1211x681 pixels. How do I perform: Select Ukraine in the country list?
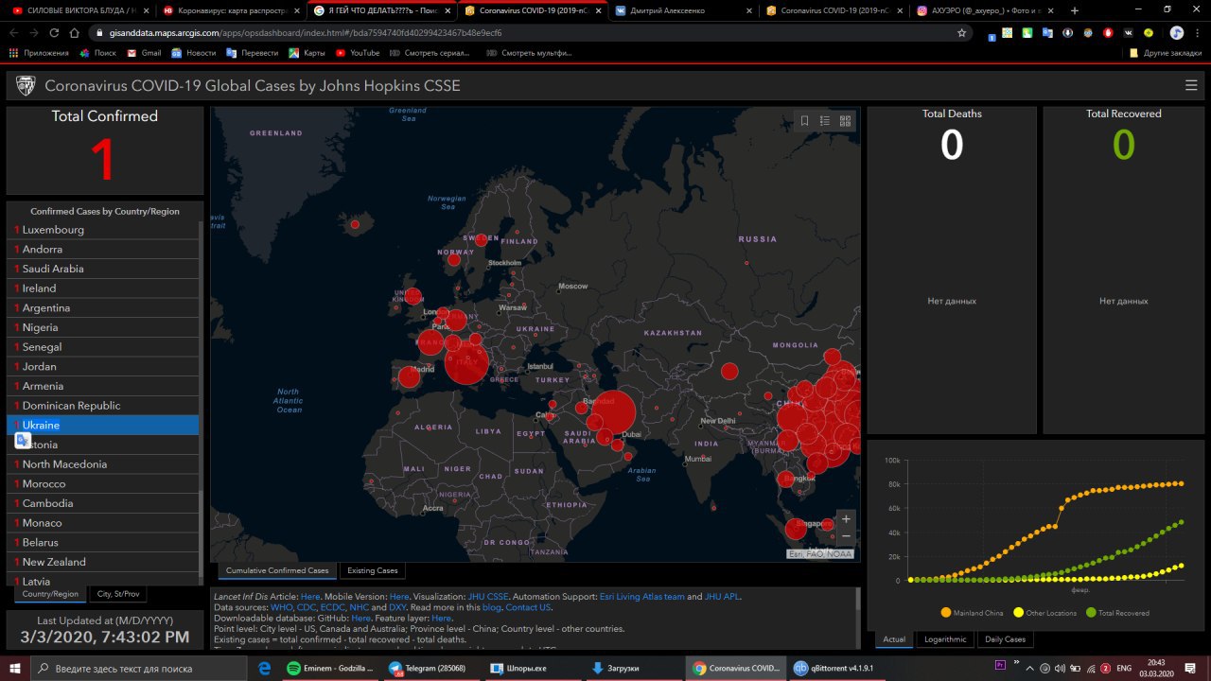[103, 426]
